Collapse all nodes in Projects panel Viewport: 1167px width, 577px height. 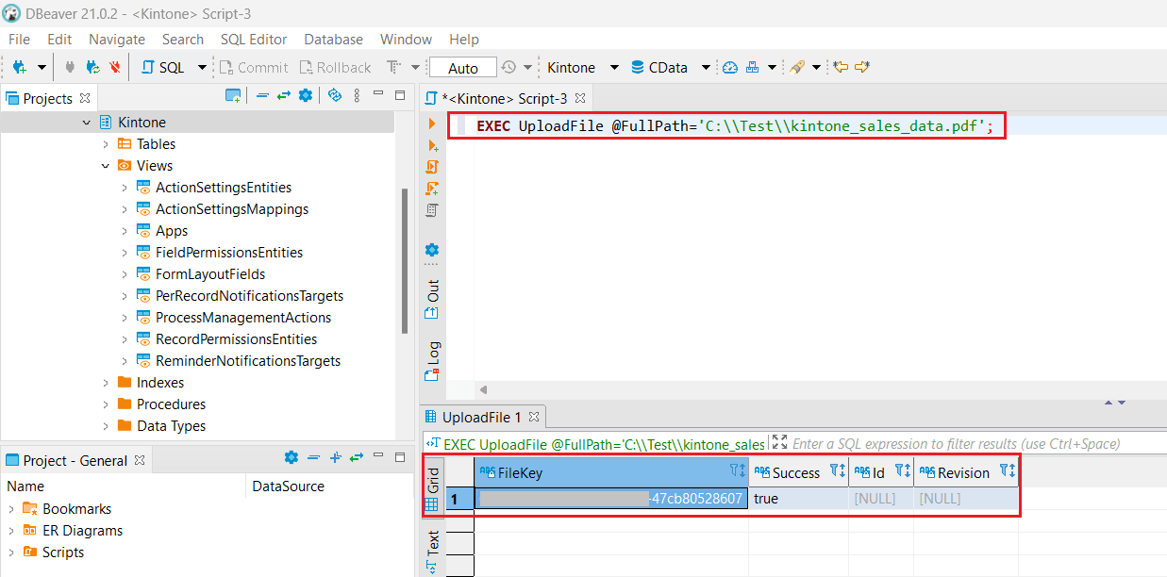261,97
